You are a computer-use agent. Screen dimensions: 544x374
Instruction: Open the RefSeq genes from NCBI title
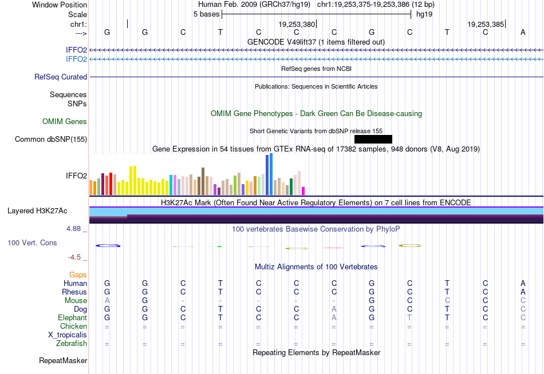(316, 69)
